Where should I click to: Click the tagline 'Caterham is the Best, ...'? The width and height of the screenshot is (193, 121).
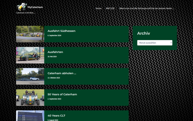coord(26,13)
